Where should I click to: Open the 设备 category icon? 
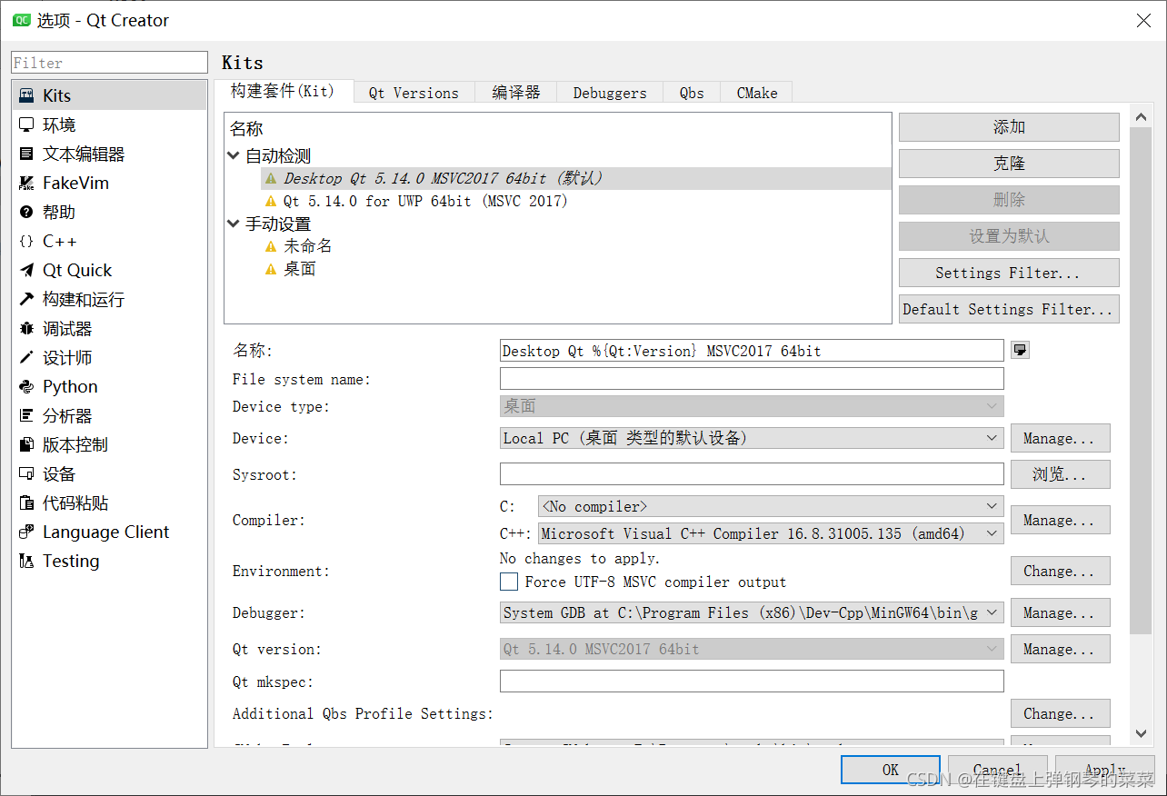[26, 473]
